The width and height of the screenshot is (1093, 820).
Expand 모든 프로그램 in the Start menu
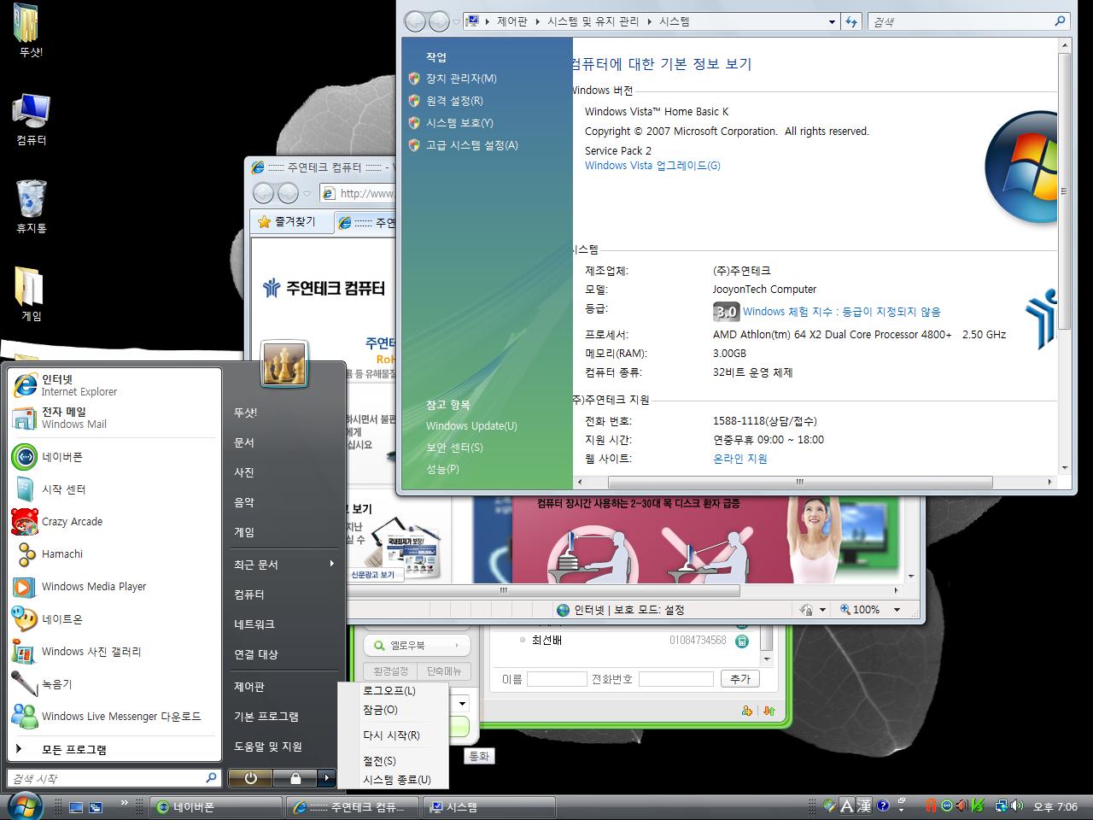(113, 749)
